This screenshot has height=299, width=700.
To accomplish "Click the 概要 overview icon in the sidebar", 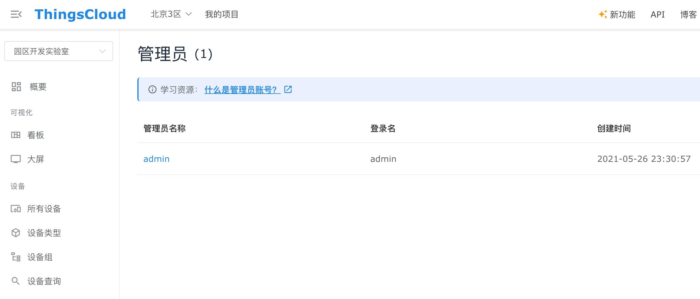I will 16,87.
